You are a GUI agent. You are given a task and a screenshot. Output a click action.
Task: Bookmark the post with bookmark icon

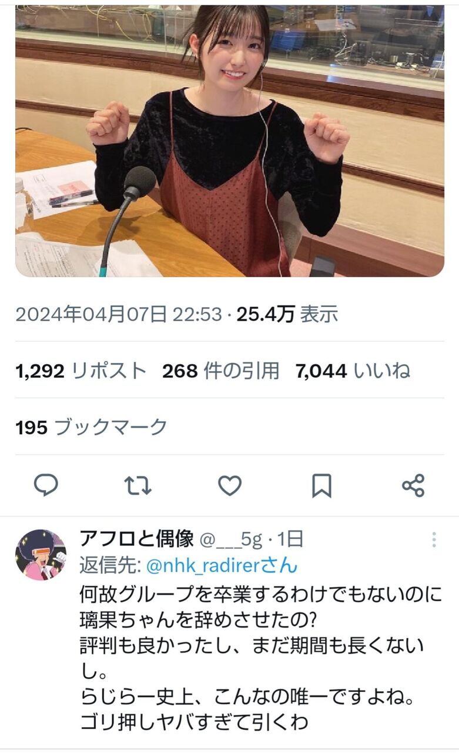(321, 485)
